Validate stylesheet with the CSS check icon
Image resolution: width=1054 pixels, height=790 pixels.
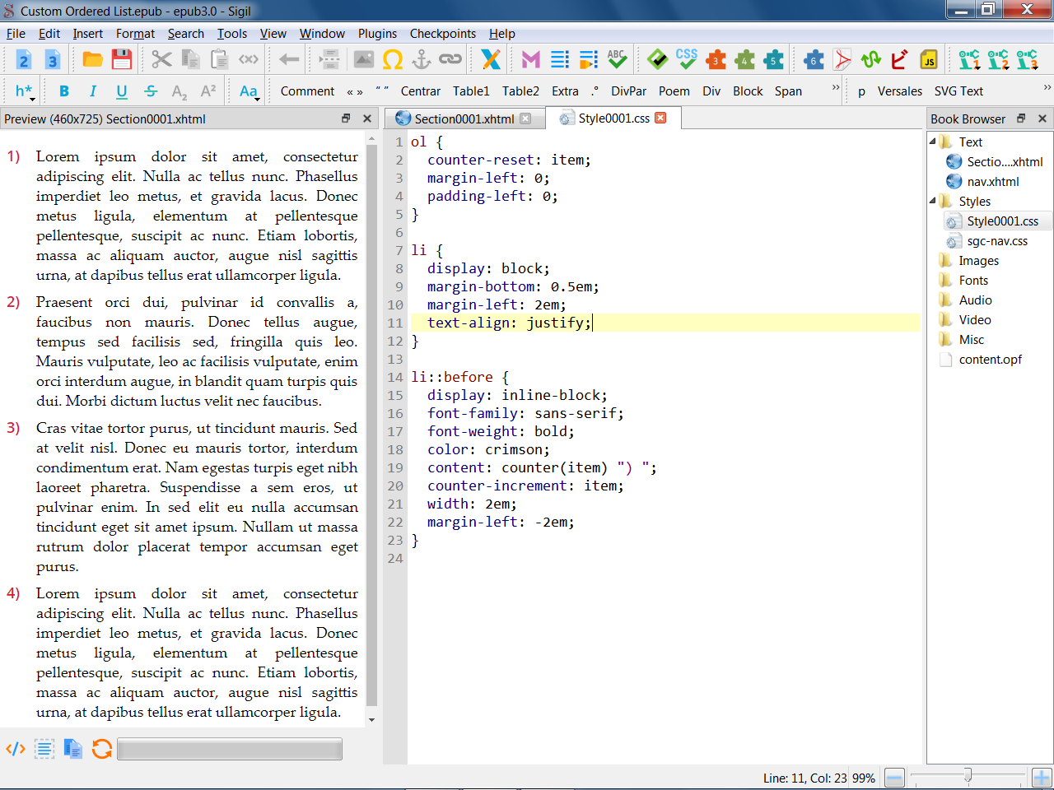686,59
